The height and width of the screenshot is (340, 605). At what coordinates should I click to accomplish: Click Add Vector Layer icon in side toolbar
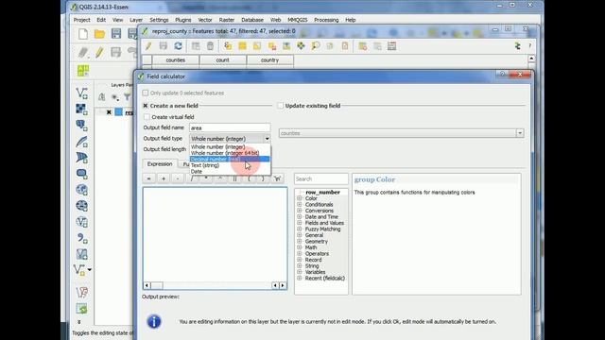81,93
